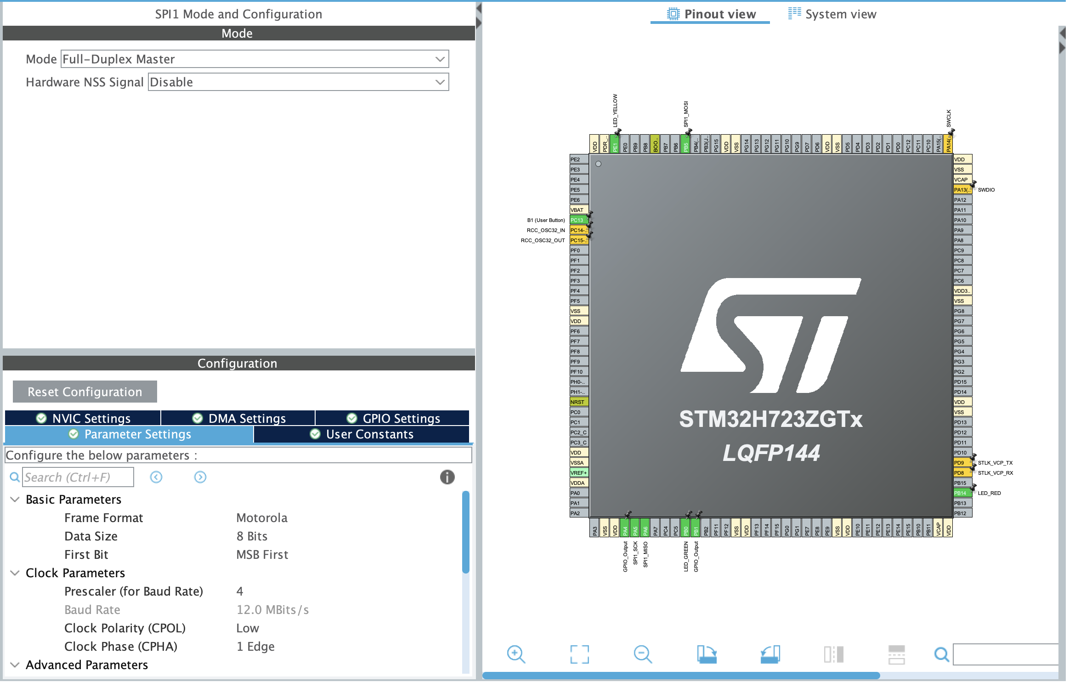Rotate the chip counter-clockwise with the rotate icon
The image size is (1075, 682).
pyautogui.click(x=770, y=654)
